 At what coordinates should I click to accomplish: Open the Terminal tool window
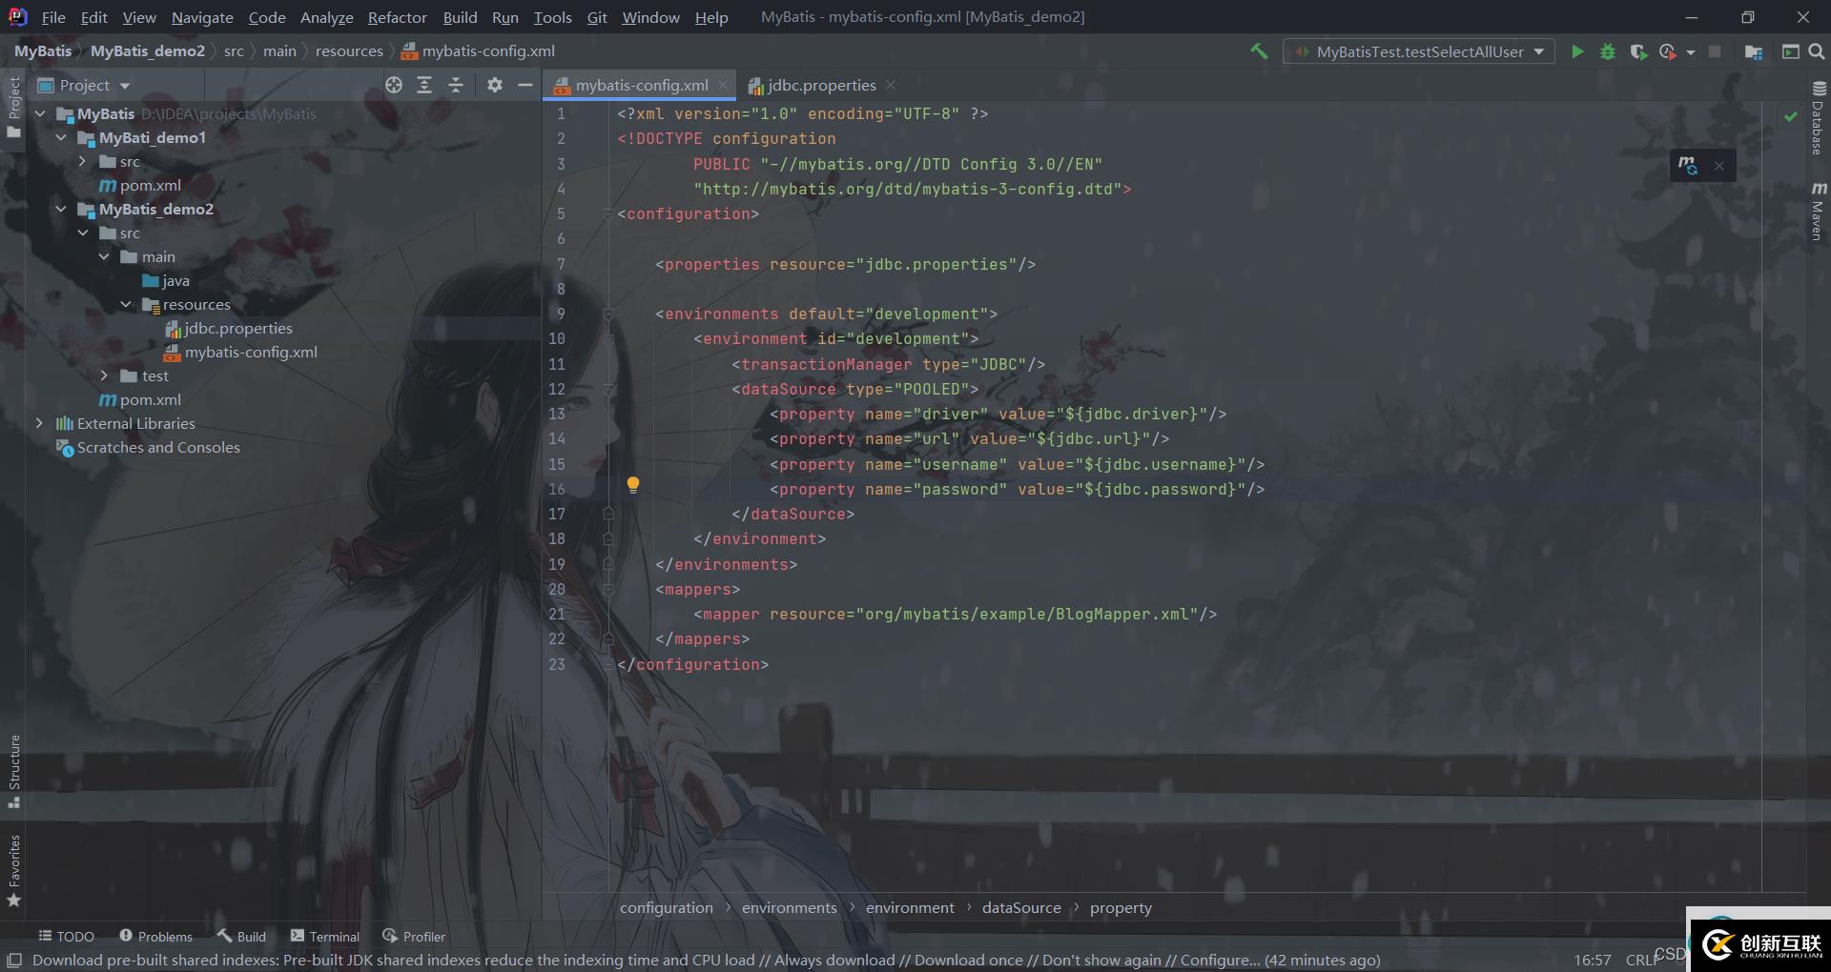[x=325, y=937]
